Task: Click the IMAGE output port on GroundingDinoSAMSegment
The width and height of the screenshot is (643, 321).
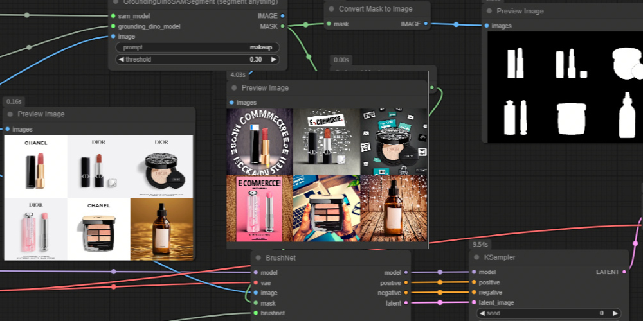Action: point(282,16)
